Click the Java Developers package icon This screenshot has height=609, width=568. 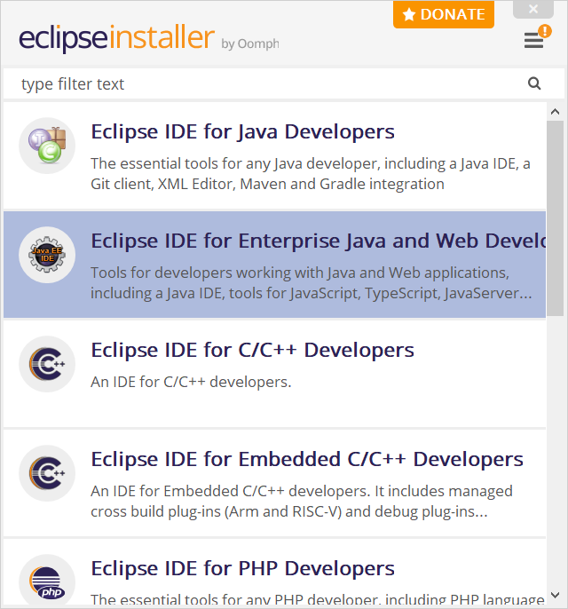tap(47, 146)
